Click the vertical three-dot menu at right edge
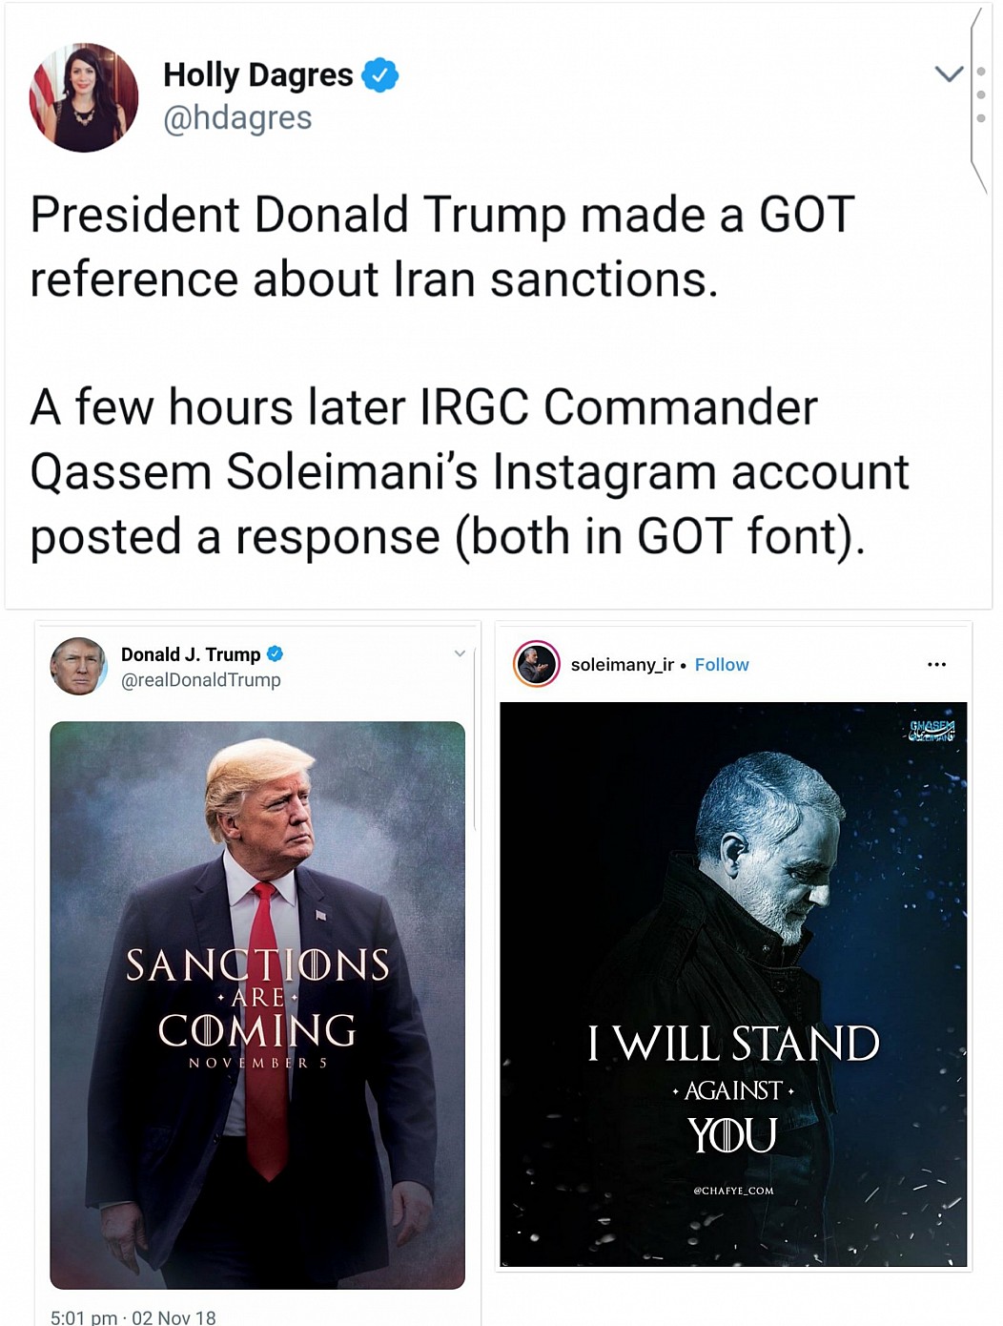Screen dimensions: 1003x1326 (981, 94)
